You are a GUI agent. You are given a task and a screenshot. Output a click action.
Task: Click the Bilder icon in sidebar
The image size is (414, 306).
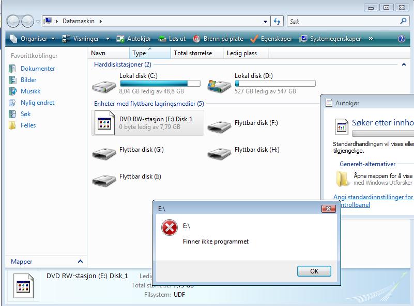tap(12, 80)
